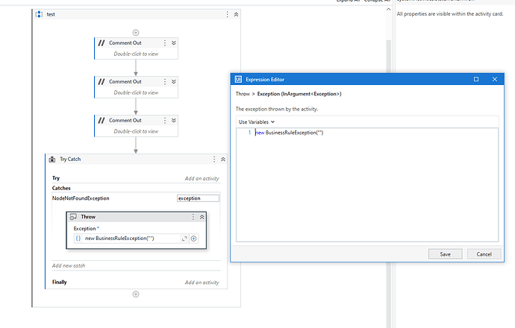Click the Throw breadcrumb in Expression Editor
515x328 pixels.
[x=243, y=94]
